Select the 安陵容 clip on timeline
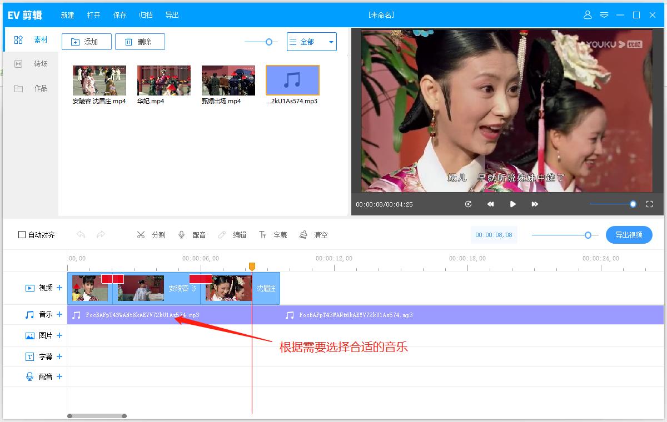Image resolution: width=667 pixels, height=422 pixels. click(x=156, y=288)
